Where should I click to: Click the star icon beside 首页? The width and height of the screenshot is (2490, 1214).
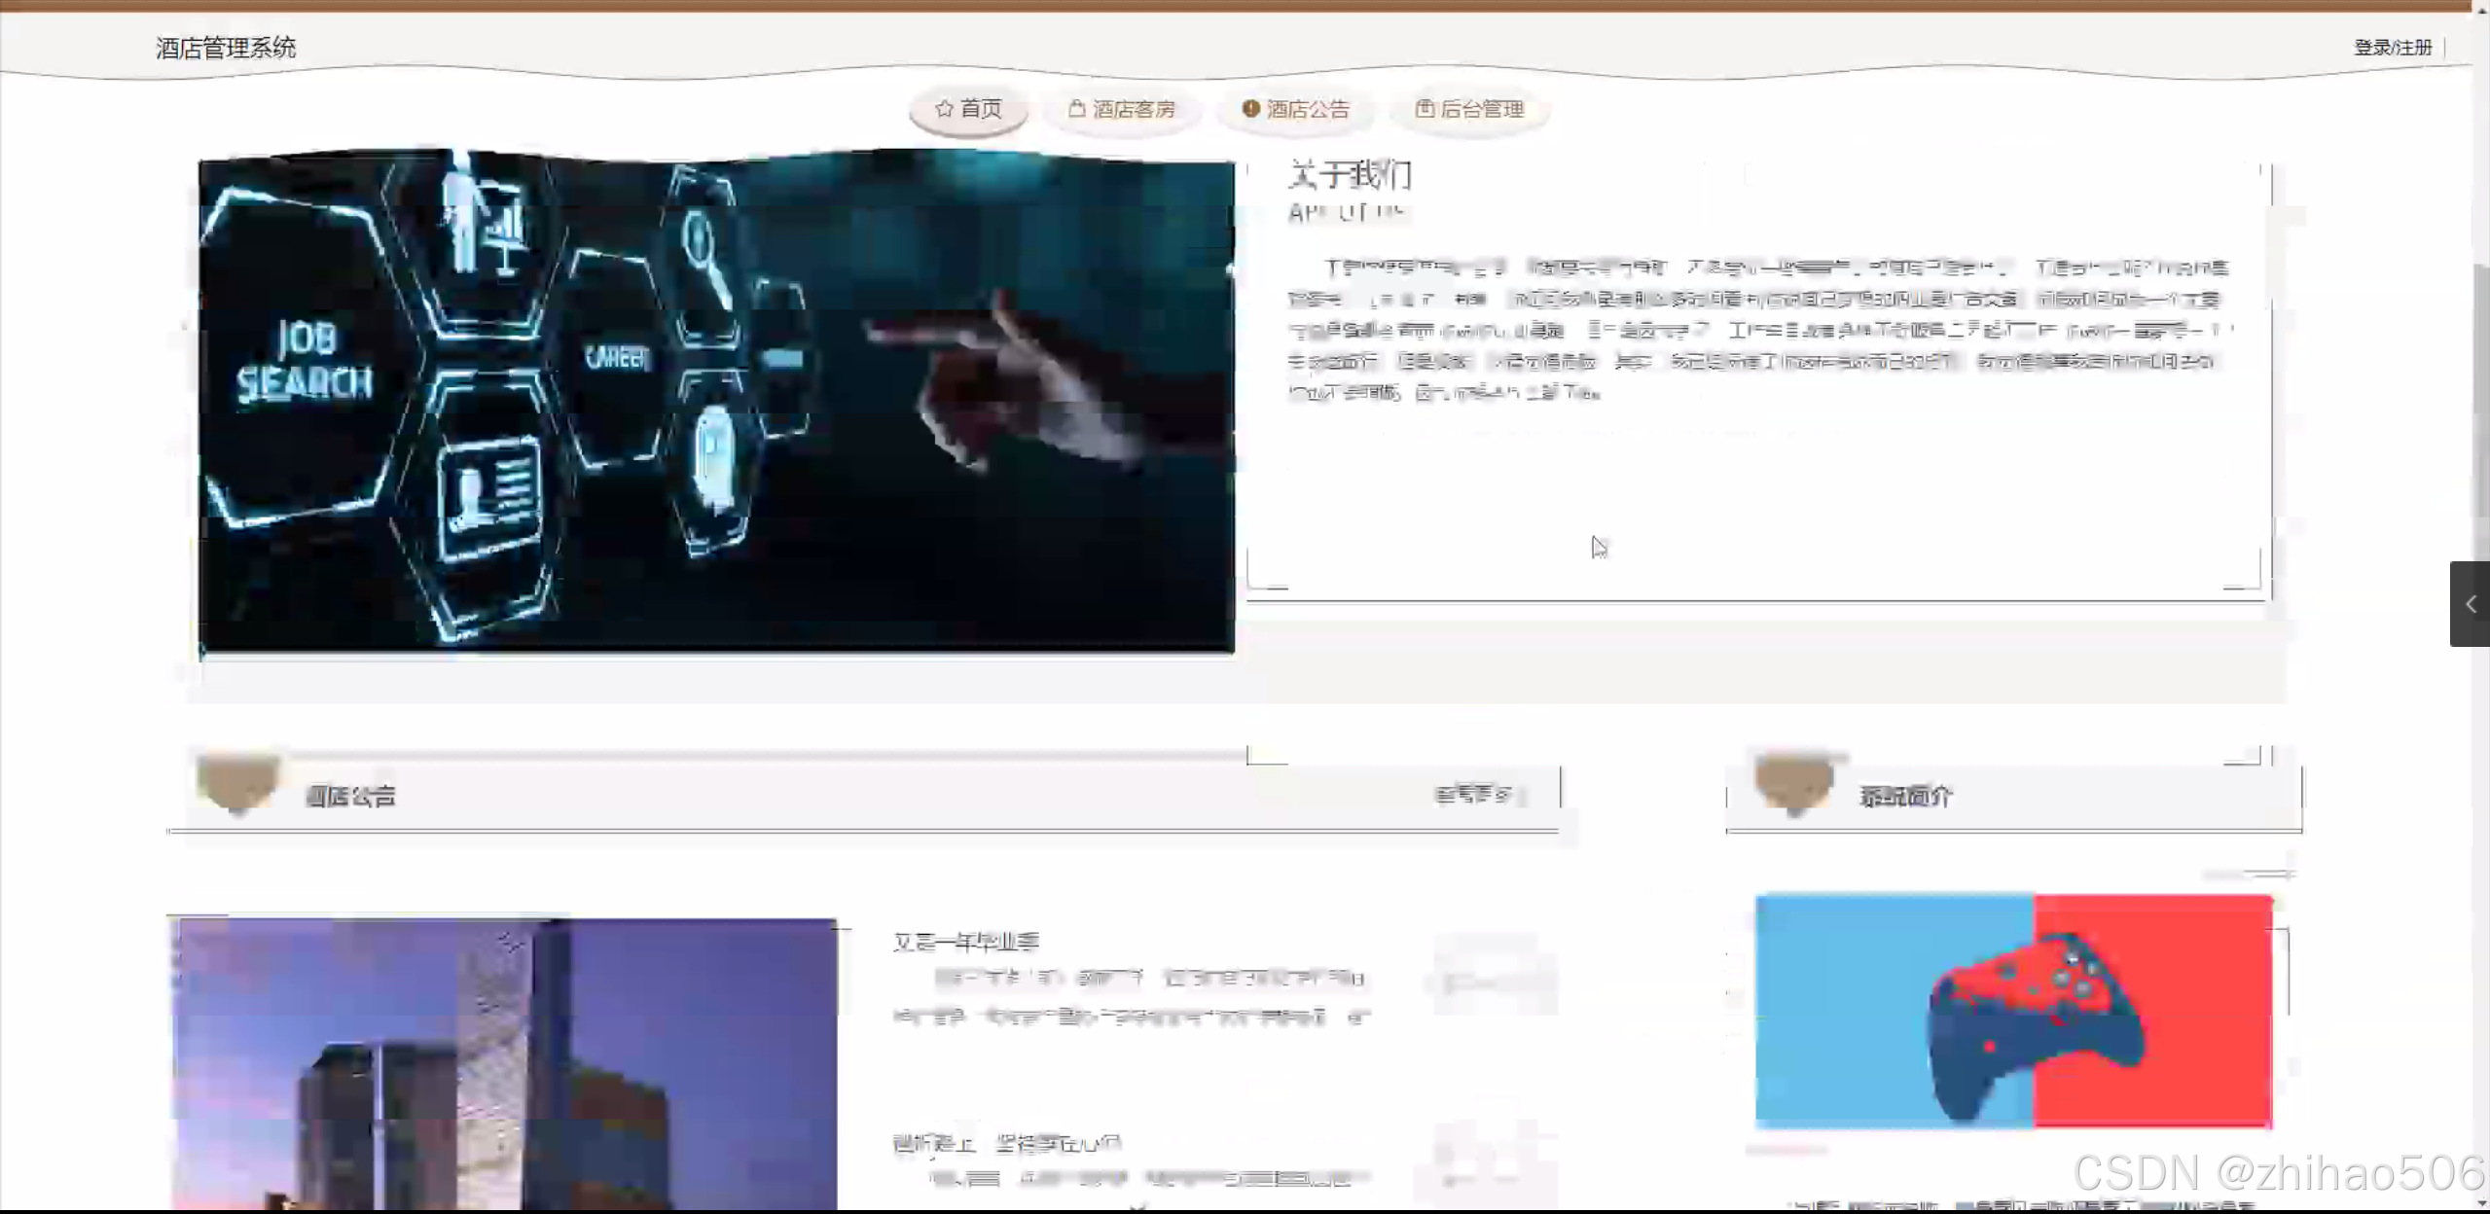pyautogui.click(x=943, y=109)
